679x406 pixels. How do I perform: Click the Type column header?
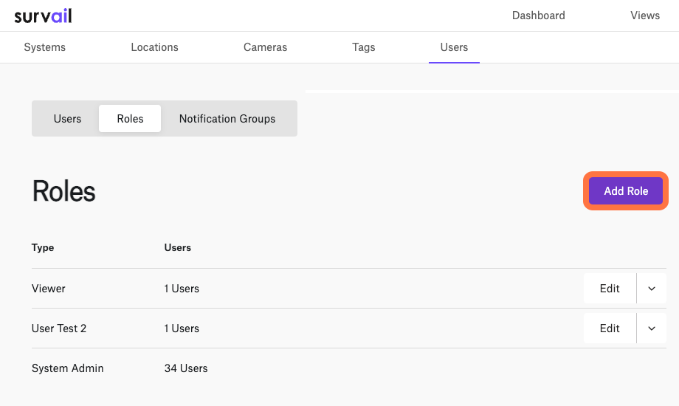[43, 248]
